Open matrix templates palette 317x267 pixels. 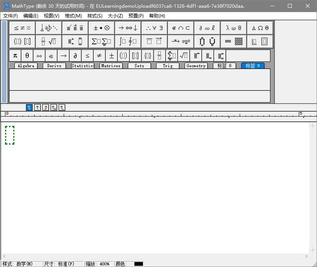point(233,42)
